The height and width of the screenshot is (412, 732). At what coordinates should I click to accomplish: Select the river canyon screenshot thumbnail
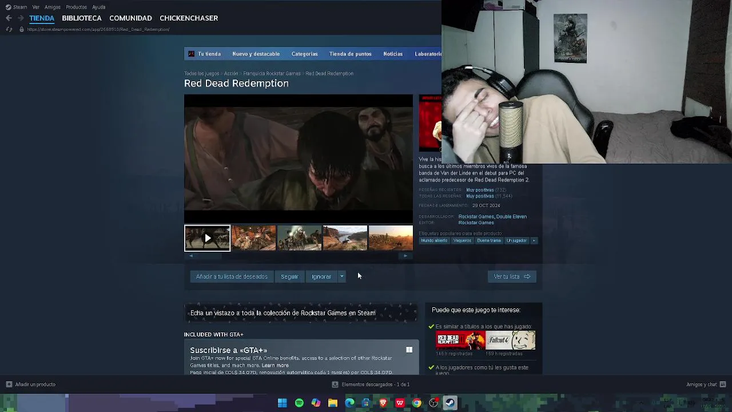345,238
